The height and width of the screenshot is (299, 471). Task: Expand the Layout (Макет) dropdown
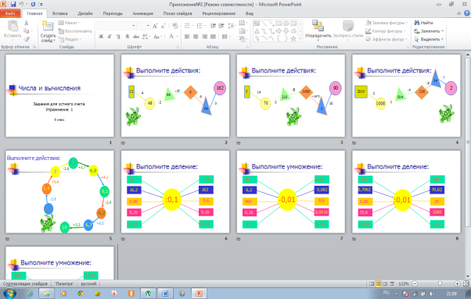[x=70, y=23]
